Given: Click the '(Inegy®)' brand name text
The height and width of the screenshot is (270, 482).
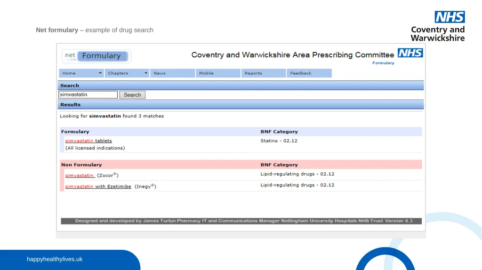Looking at the screenshot, I should [x=145, y=186].
